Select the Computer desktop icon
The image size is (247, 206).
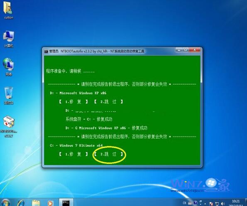[8, 39]
